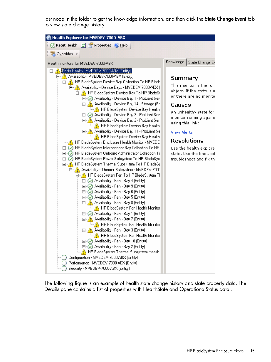Screen dimensions: 271x362
Task: Select Availability - Fan - Bay 2 (Entity)
Action: pos(120,247)
